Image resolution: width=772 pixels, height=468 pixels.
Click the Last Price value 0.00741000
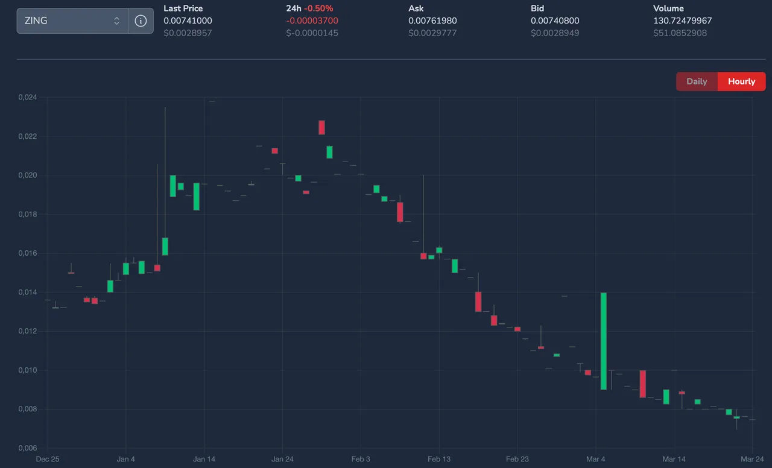click(x=188, y=21)
